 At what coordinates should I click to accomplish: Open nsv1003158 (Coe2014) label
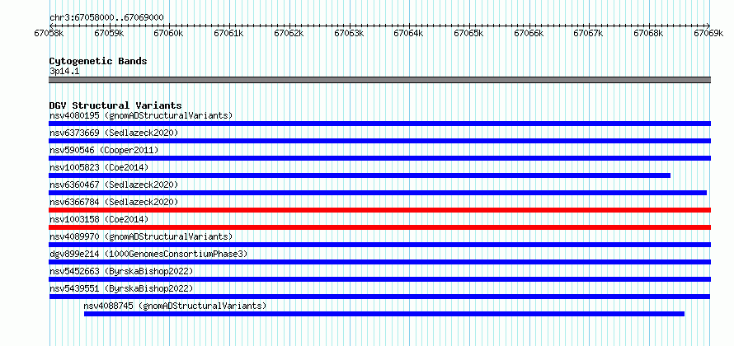[x=99, y=219]
